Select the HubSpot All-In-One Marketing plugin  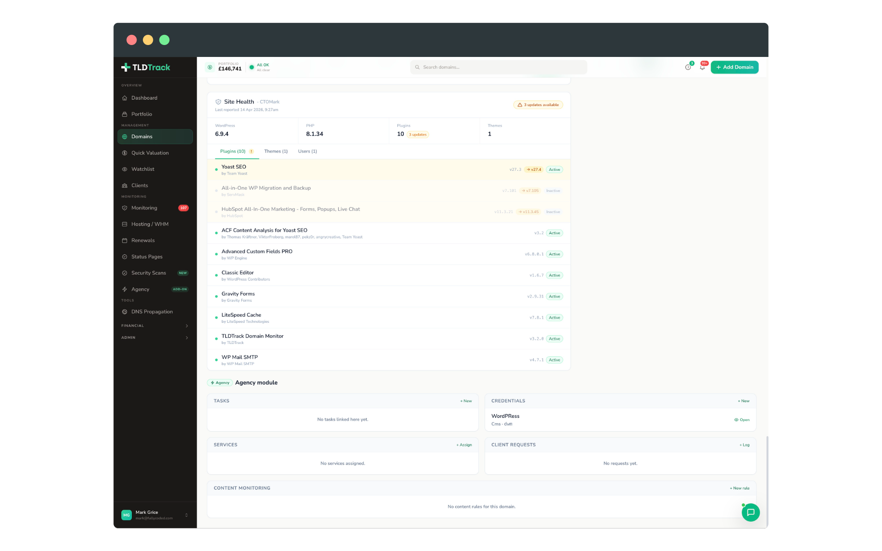pos(389,212)
